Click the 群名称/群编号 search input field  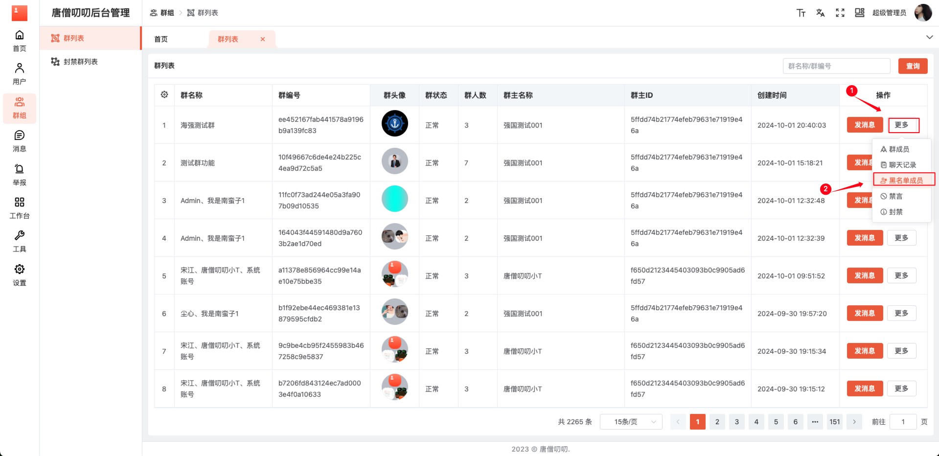836,66
